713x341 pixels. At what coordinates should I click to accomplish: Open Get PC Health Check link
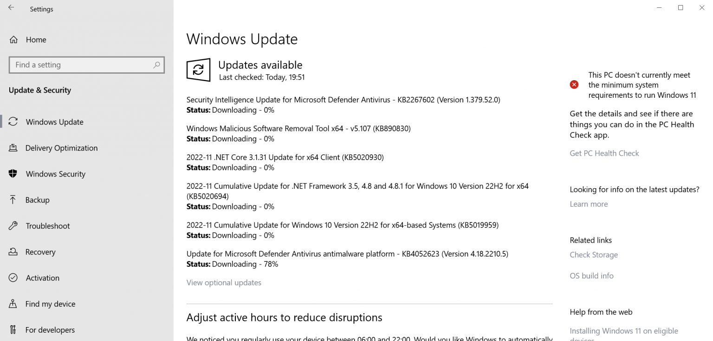[604, 153]
